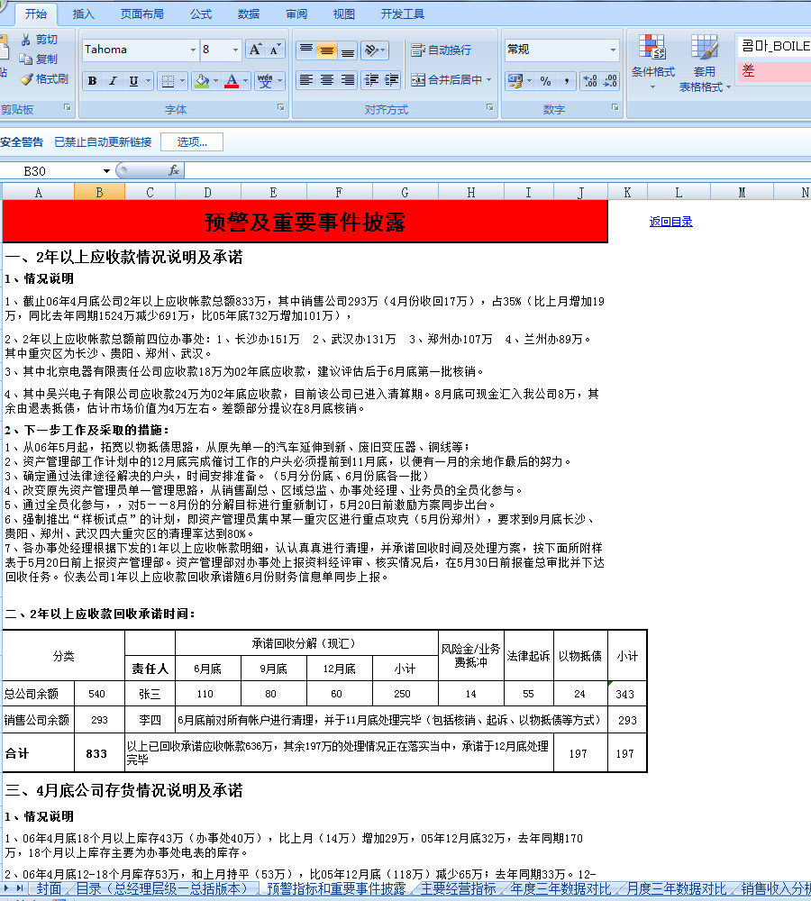
Task: Open the 公式 (Formulas) tab
Action: click(201, 14)
